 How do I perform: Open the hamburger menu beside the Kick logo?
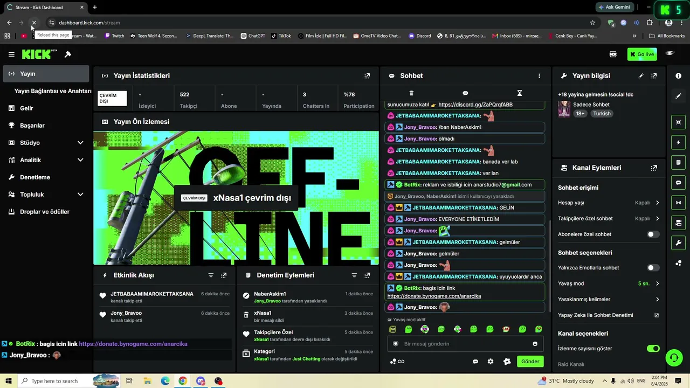tap(11, 54)
